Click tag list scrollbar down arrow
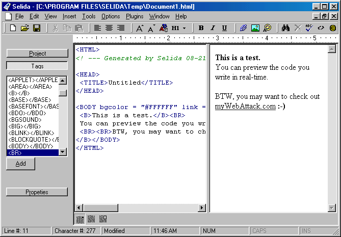 point(63,152)
